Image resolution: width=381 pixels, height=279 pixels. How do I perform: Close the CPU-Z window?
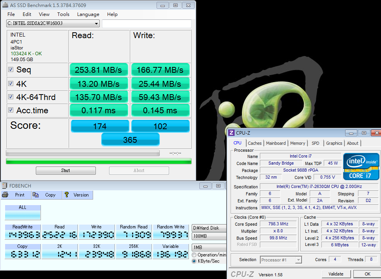pos(376,133)
